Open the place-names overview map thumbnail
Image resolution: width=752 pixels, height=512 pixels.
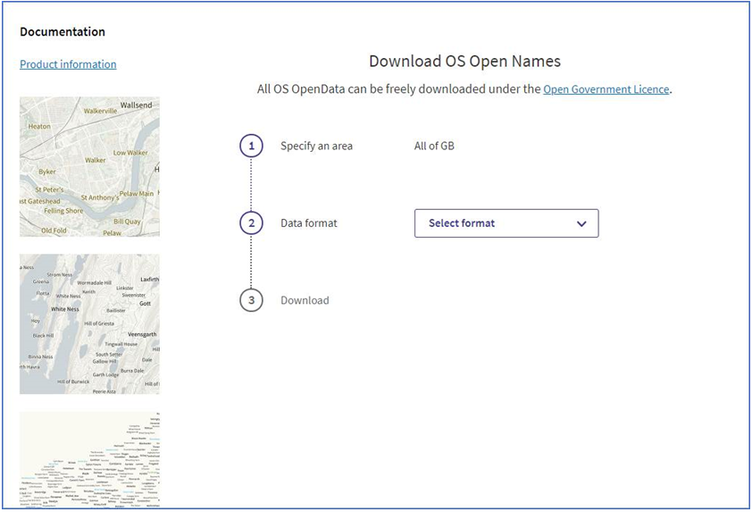click(89, 459)
